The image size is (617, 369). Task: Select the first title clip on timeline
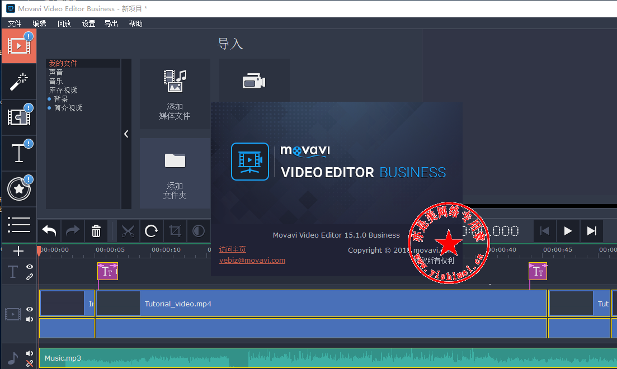click(107, 272)
